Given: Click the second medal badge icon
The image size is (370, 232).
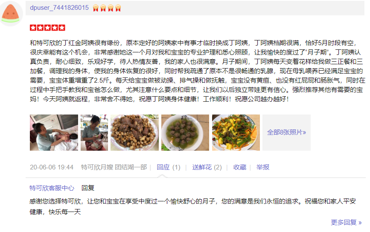Looking at the screenshot, I should [x=103, y=8].
